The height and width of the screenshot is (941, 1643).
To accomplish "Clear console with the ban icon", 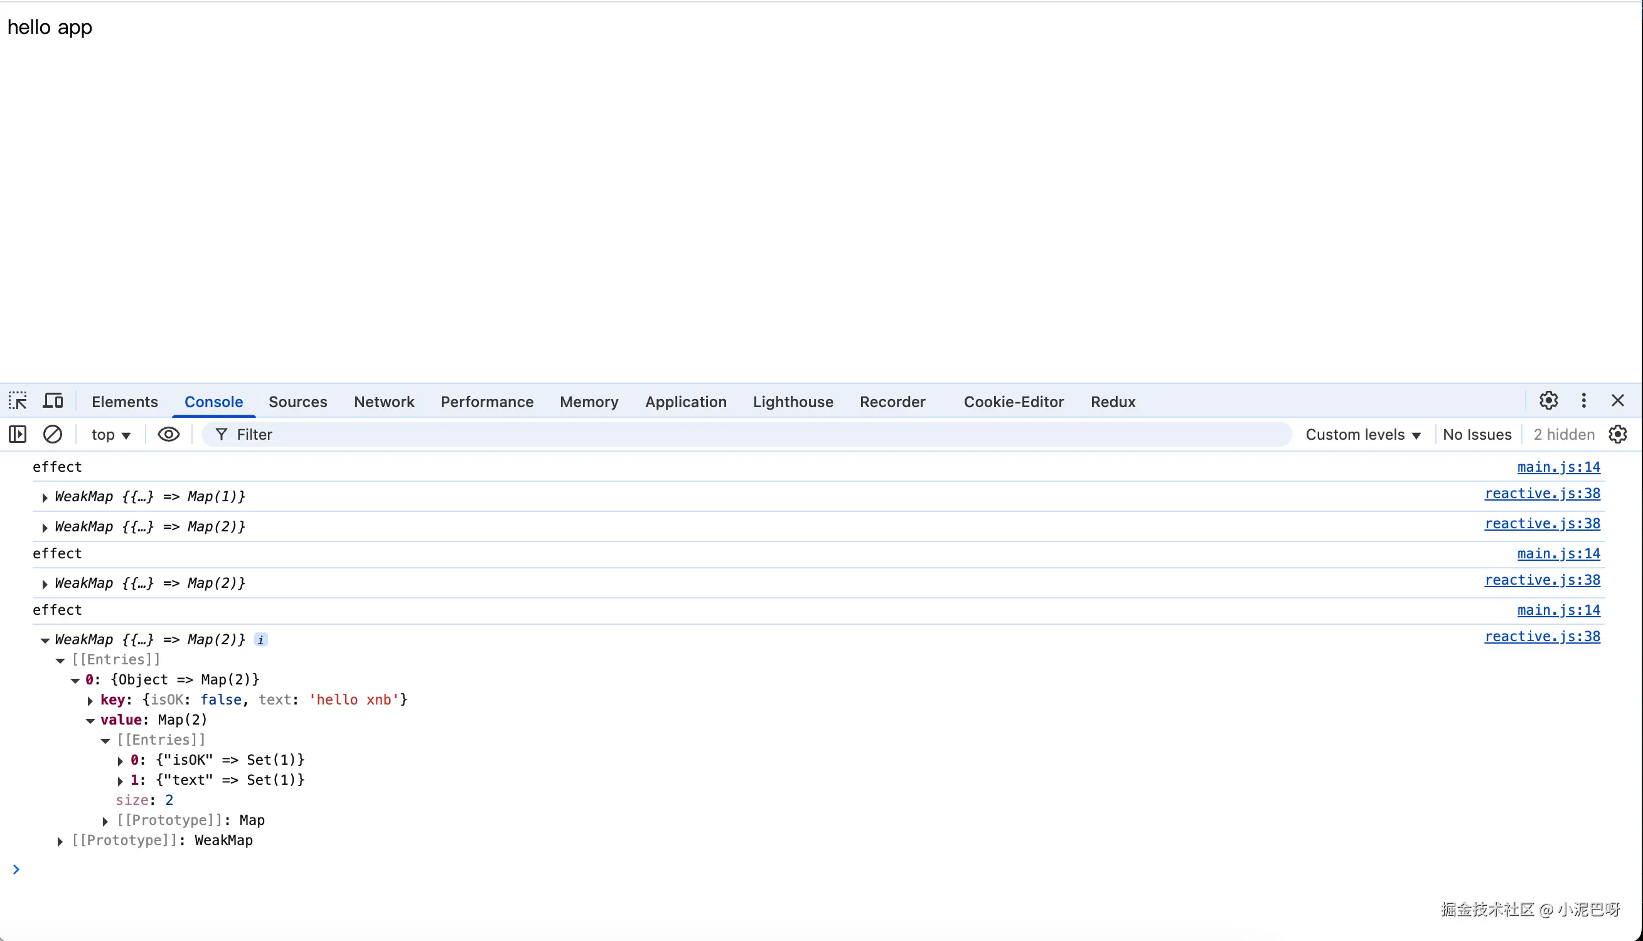I will point(52,434).
